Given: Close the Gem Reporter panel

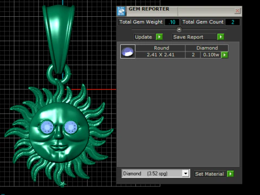Looking at the screenshot, I should (237, 11).
